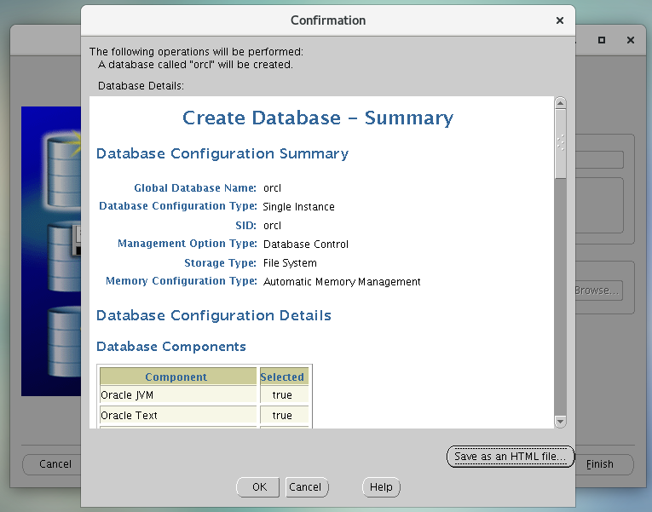Close the background wizard window
The image size is (652, 512).
pyautogui.click(x=631, y=40)
